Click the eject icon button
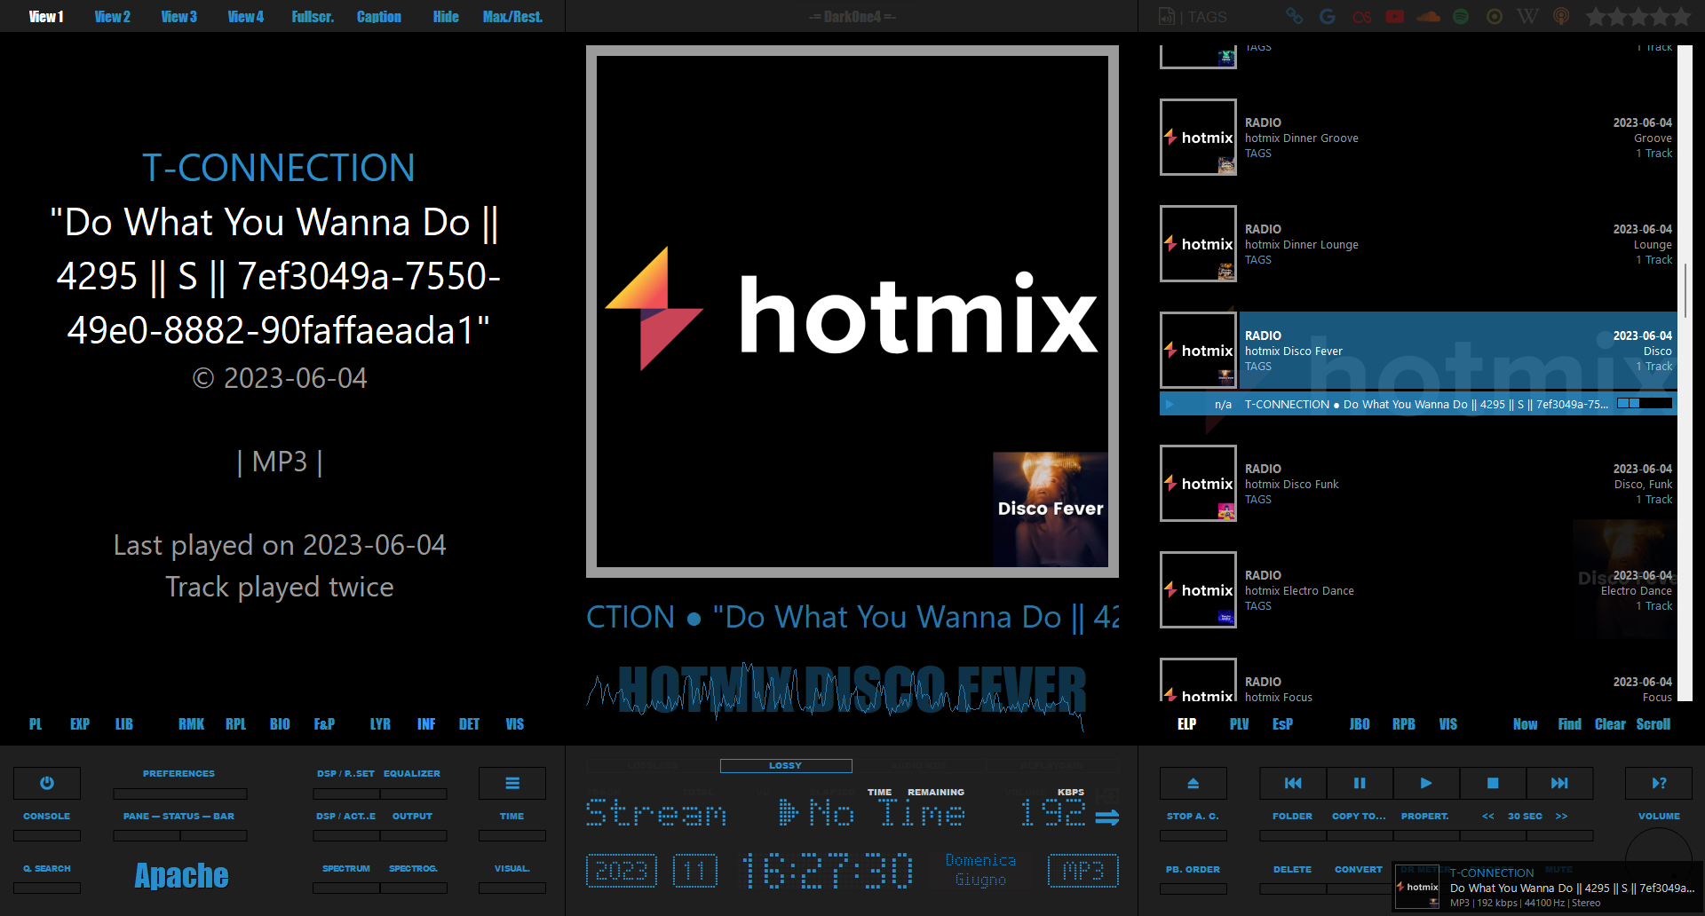This screenshot has width=1705, height=916. coord(1193,783)
